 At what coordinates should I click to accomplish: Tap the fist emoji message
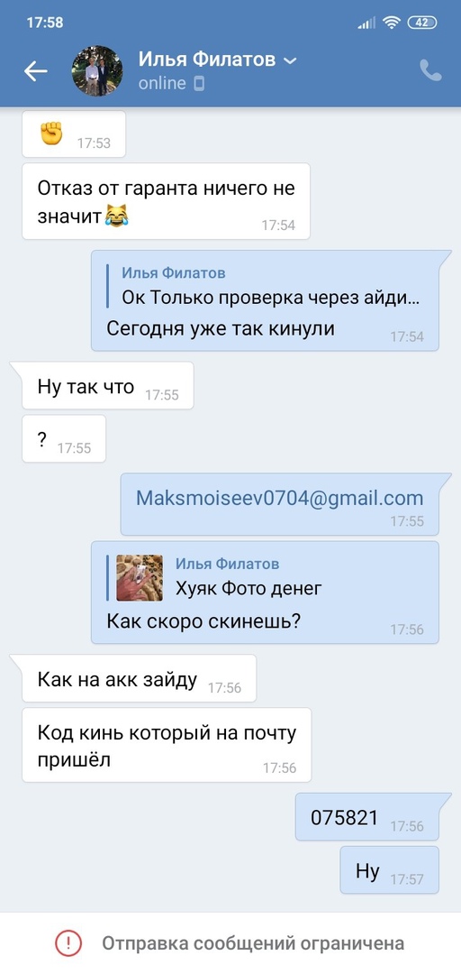pyautogui.click(x=74, y=133)
